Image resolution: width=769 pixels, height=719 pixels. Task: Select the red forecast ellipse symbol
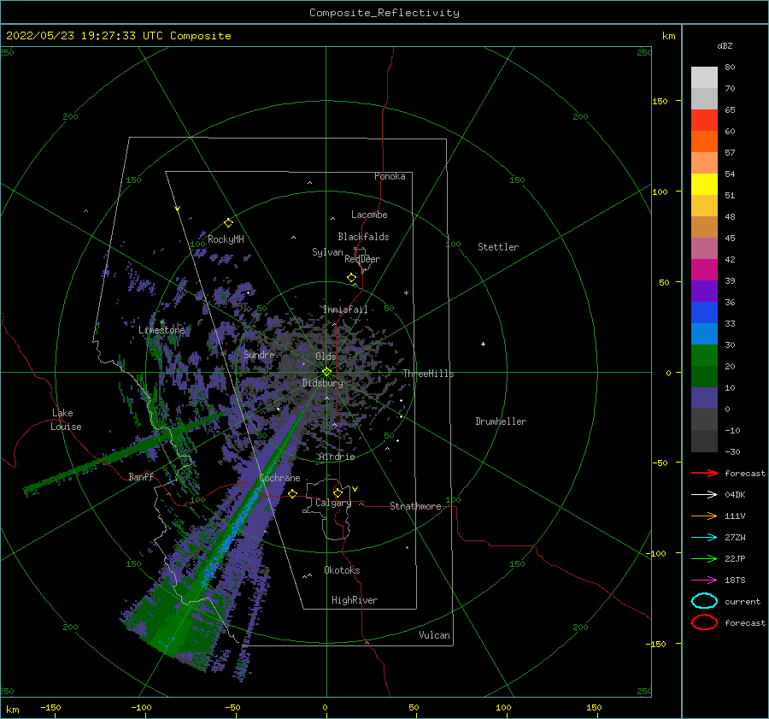[x=704, y=622]
